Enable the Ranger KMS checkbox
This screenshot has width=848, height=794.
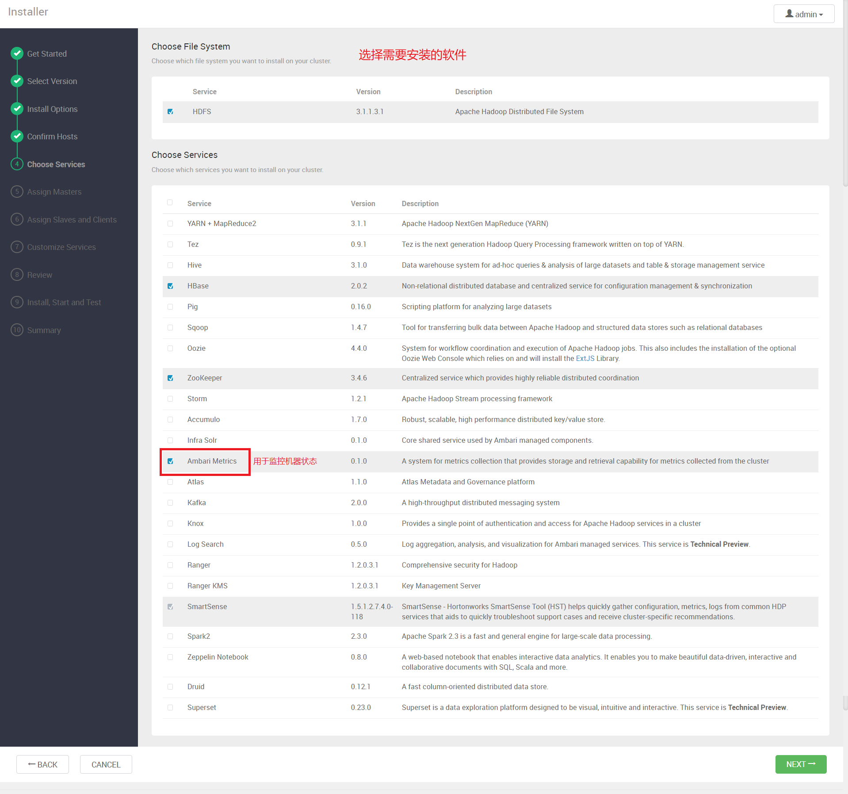click(x=170, y=586)
